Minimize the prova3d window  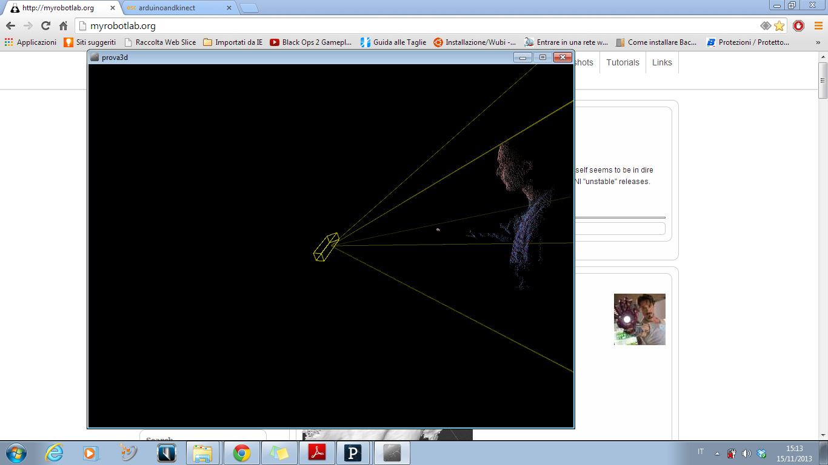tap(523, 58)
